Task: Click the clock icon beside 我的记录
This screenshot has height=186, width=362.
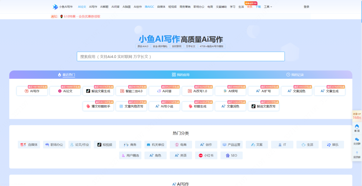Action: click(x=288, y=75)
